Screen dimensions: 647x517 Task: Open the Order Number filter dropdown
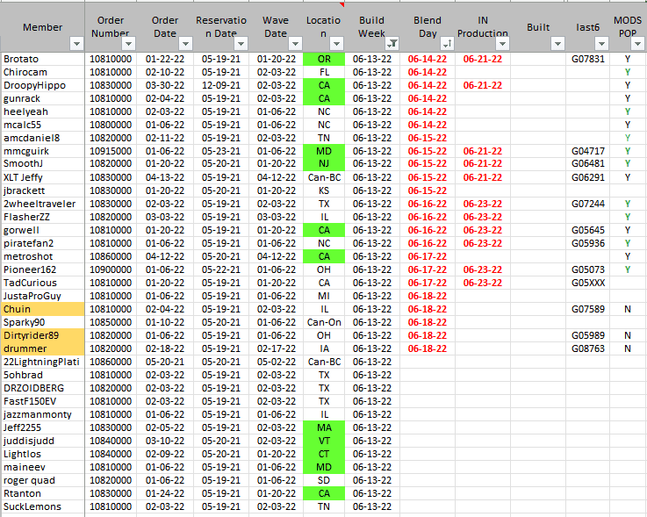[x=129, y=43]
